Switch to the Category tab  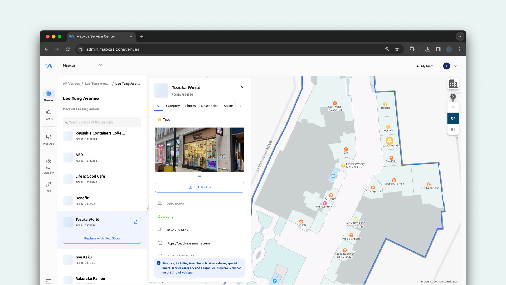point(173,106)
